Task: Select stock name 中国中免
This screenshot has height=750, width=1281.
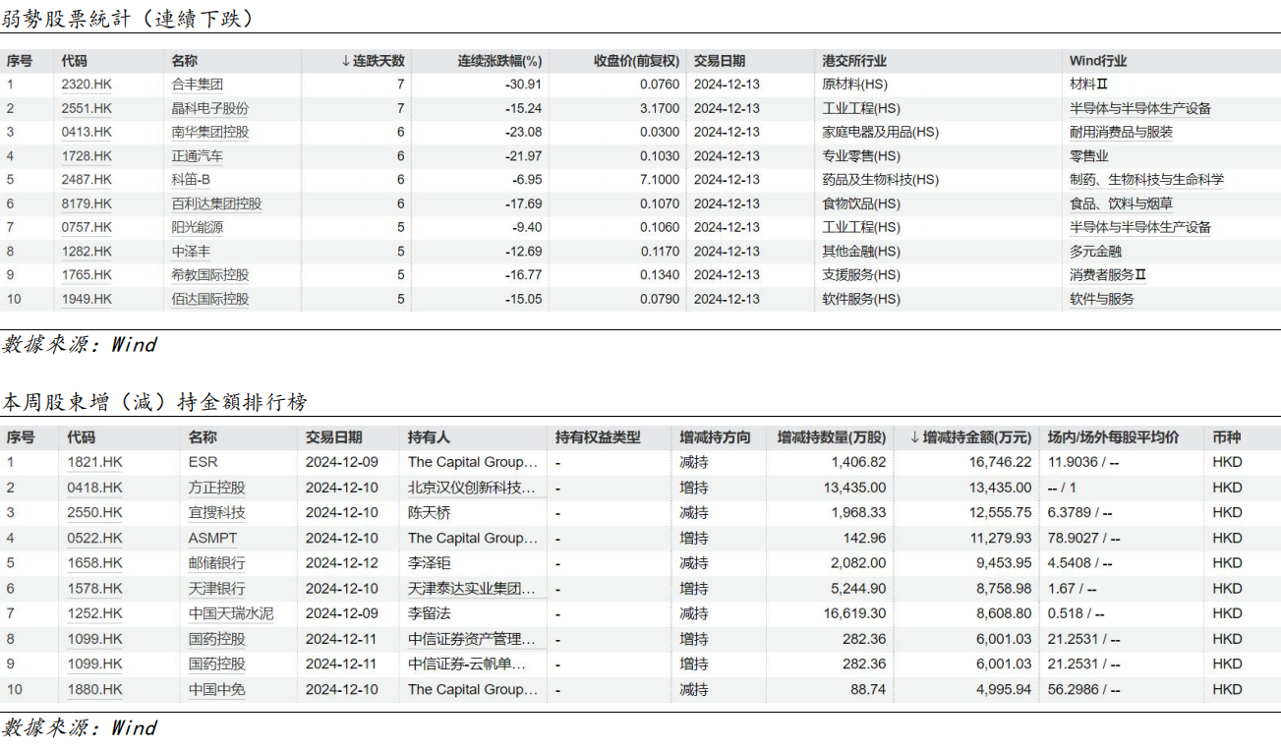Action: pos(217,689)
